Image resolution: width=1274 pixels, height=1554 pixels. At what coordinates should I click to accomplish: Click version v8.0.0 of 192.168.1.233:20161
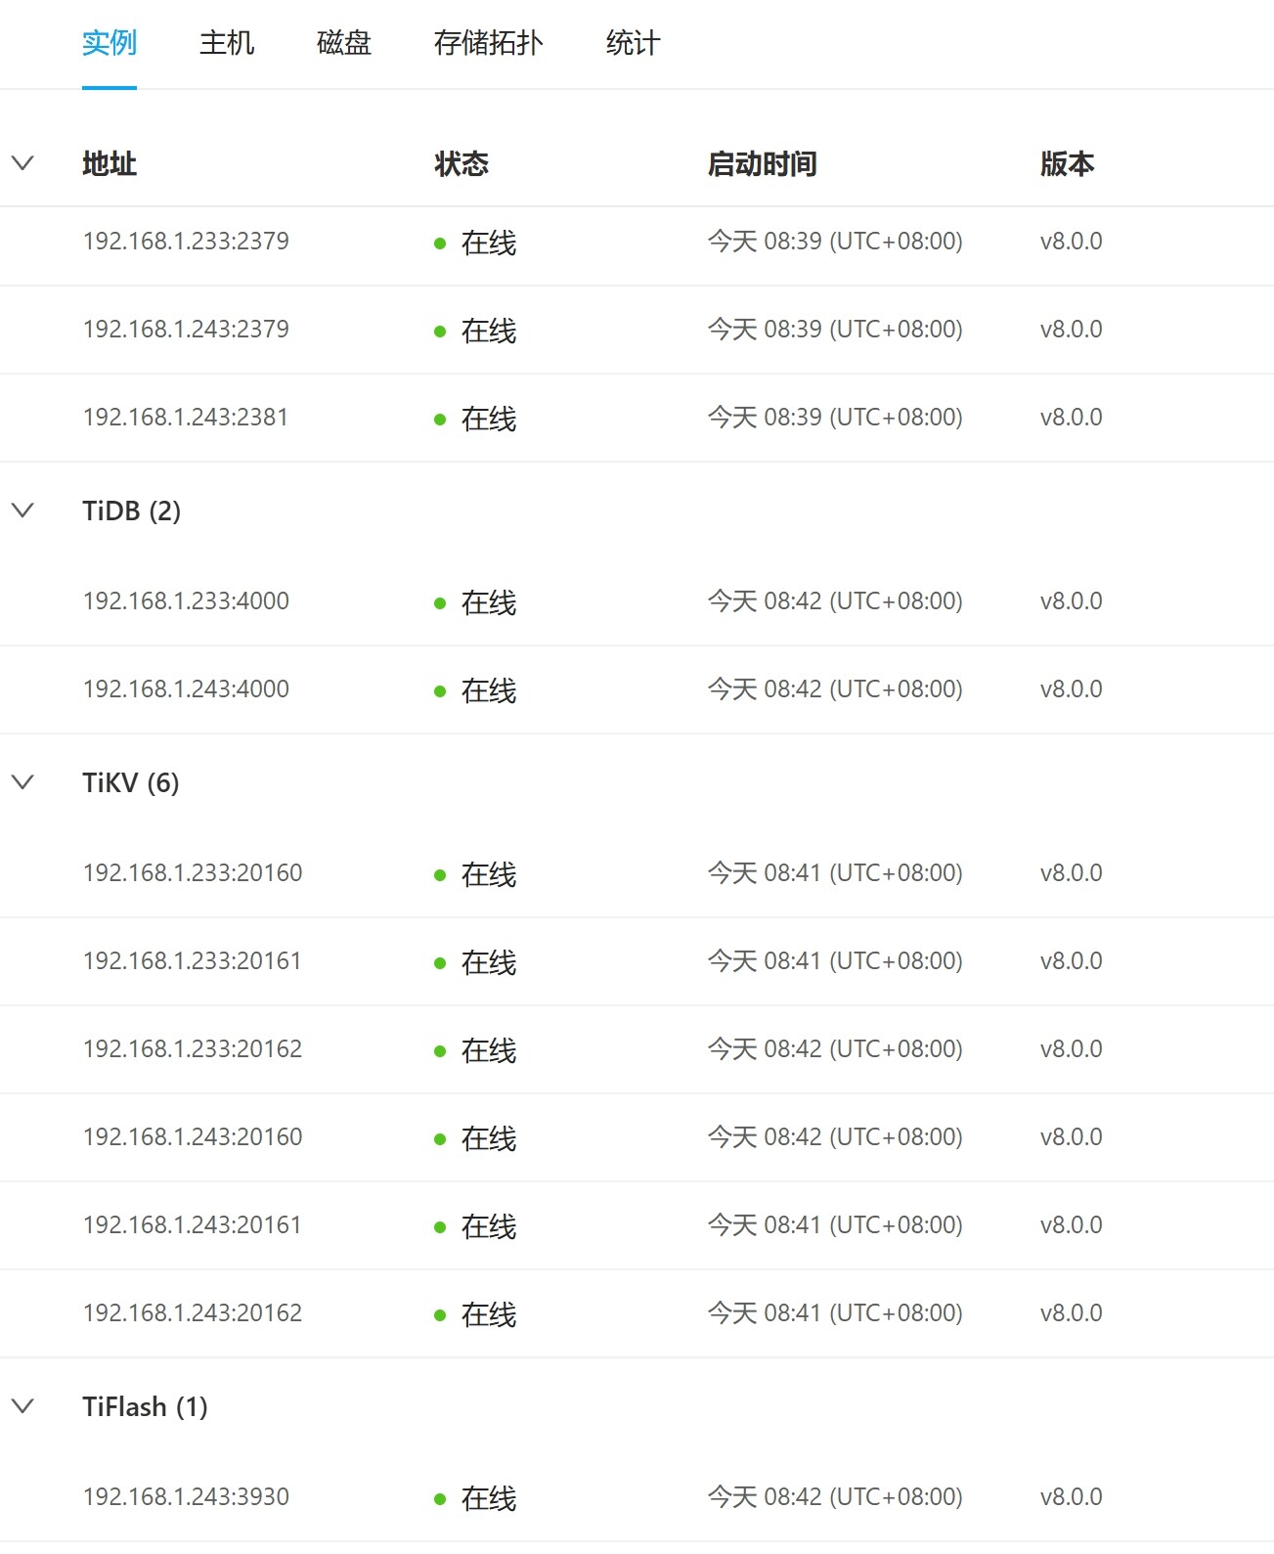[x=1072, y=961]
